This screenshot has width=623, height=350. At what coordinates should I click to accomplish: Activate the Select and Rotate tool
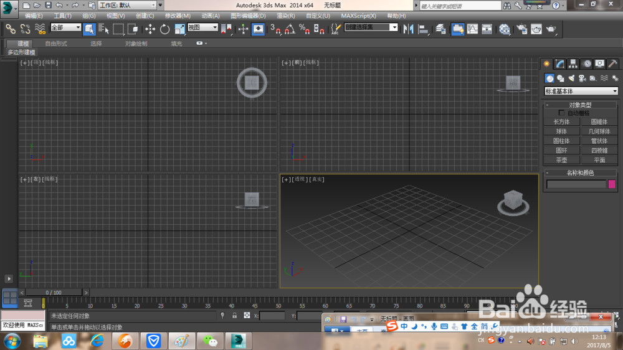(x=165, y=29)
